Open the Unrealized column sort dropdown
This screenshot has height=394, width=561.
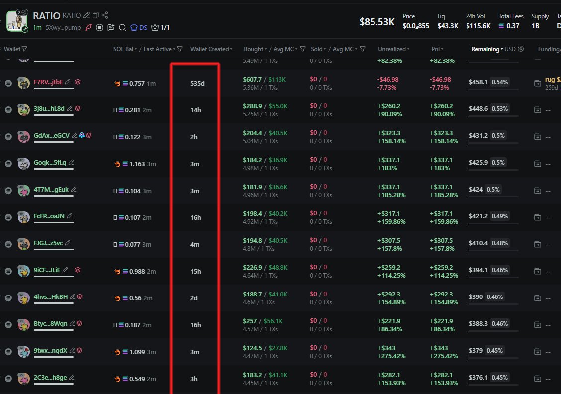(394, 49)
